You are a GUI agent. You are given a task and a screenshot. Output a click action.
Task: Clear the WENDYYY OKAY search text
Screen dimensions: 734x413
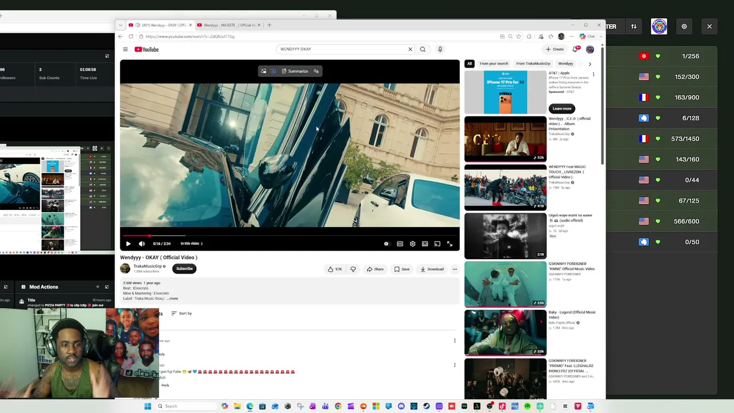tap(410, 49)
